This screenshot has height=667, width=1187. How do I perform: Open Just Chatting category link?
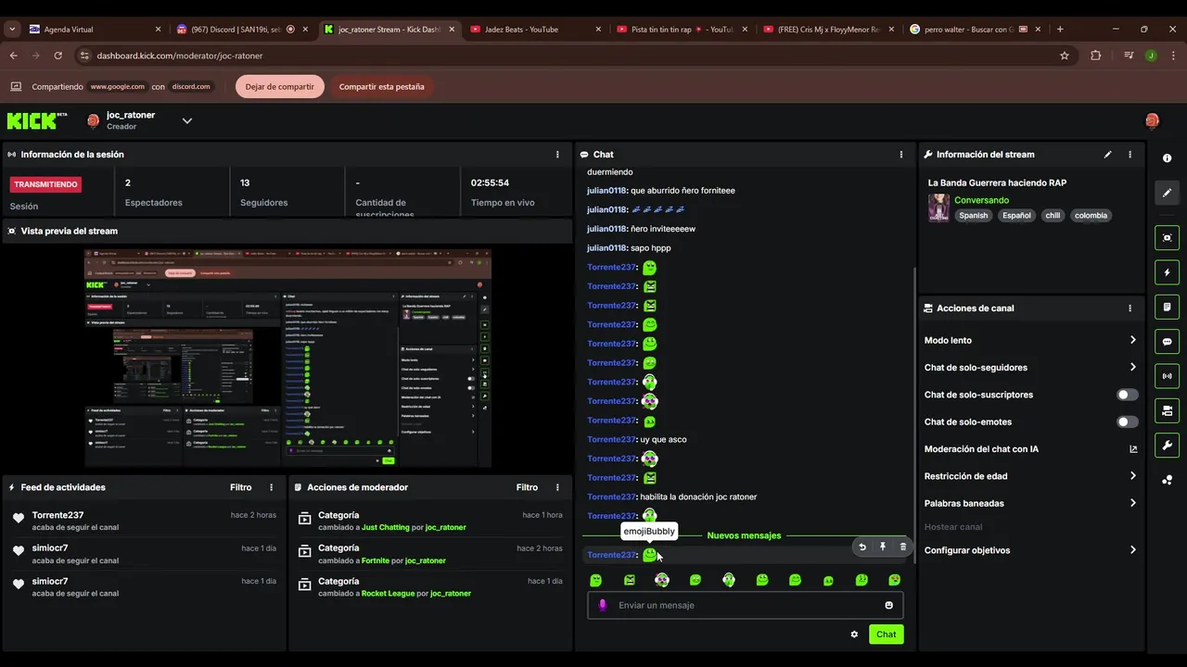[x=386, y=527]
